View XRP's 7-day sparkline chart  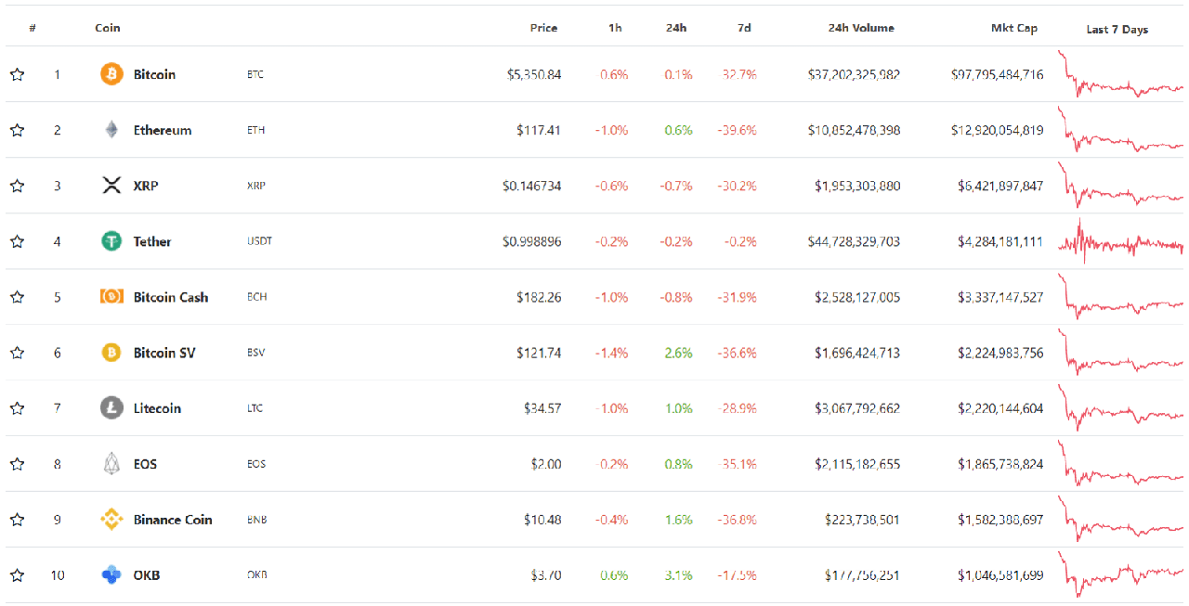pyautogui.click(x=1121, y=186)
